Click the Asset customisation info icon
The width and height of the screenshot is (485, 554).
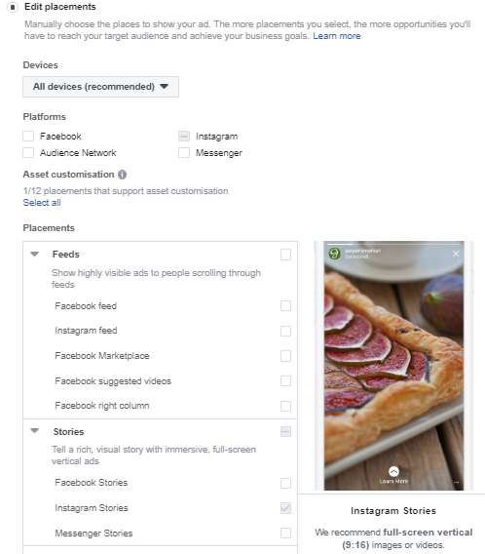click(122, 175)
